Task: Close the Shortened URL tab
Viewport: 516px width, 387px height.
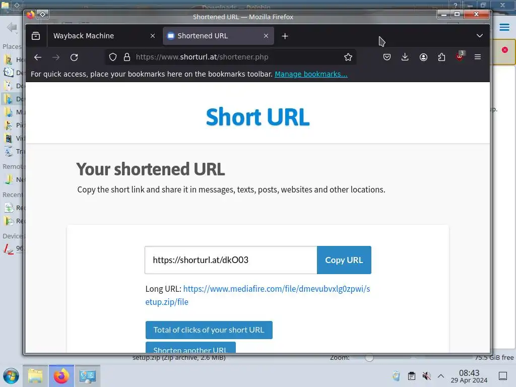Action: click(x=266, y=36)
